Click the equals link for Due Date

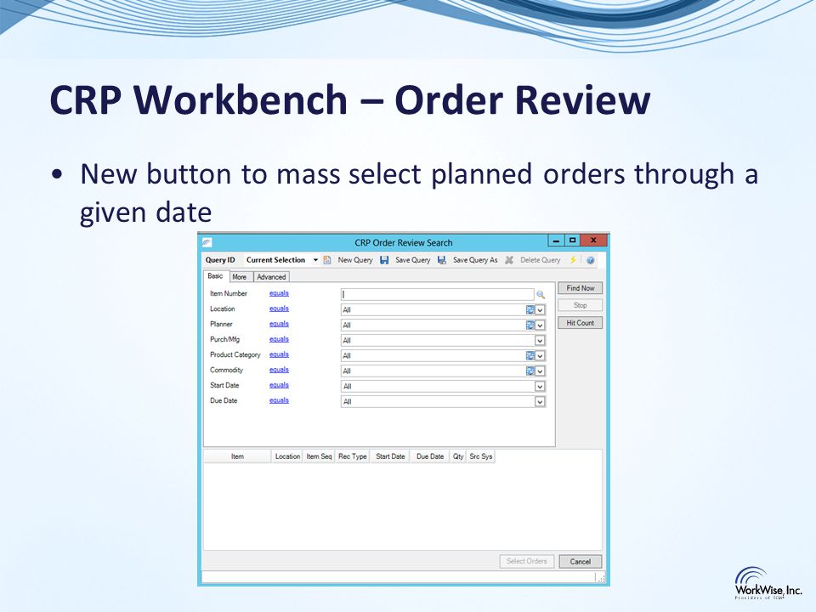279,400
